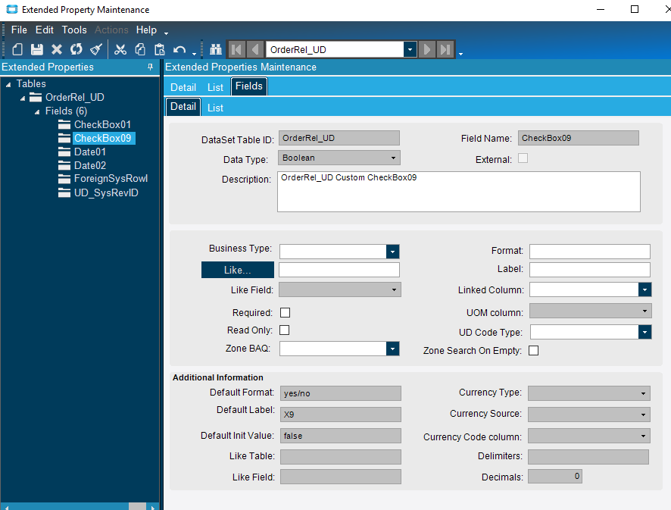Refresh data with the circular arrows icon
The image size is (671, 510).
[x=76, y=50]
